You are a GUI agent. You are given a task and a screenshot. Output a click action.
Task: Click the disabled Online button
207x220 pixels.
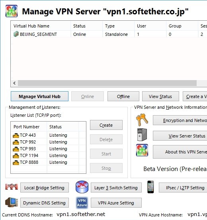[88, 96]
